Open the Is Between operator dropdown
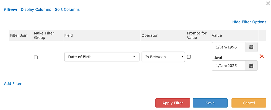271x110 pixels. click(163, 57)
